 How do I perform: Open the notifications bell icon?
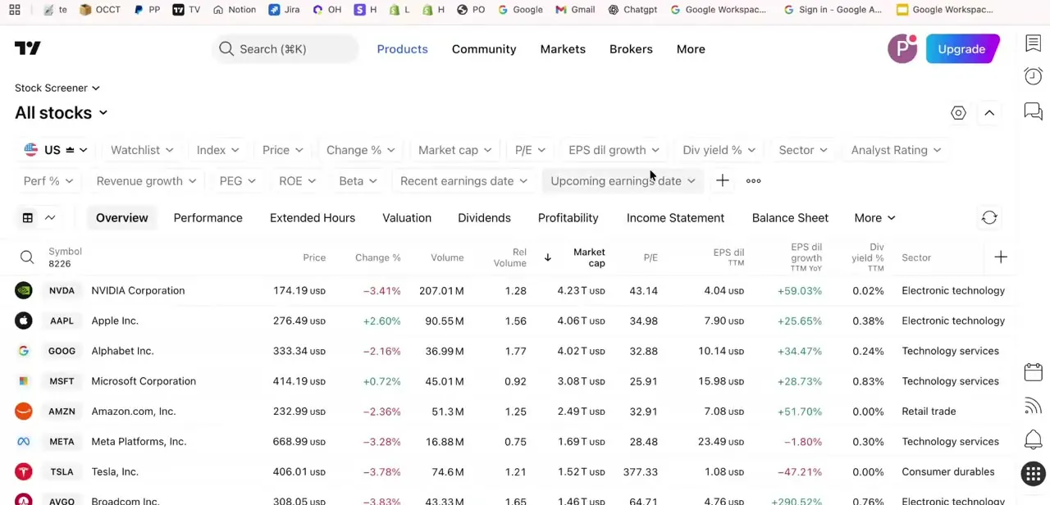(x=1033, y=439)
